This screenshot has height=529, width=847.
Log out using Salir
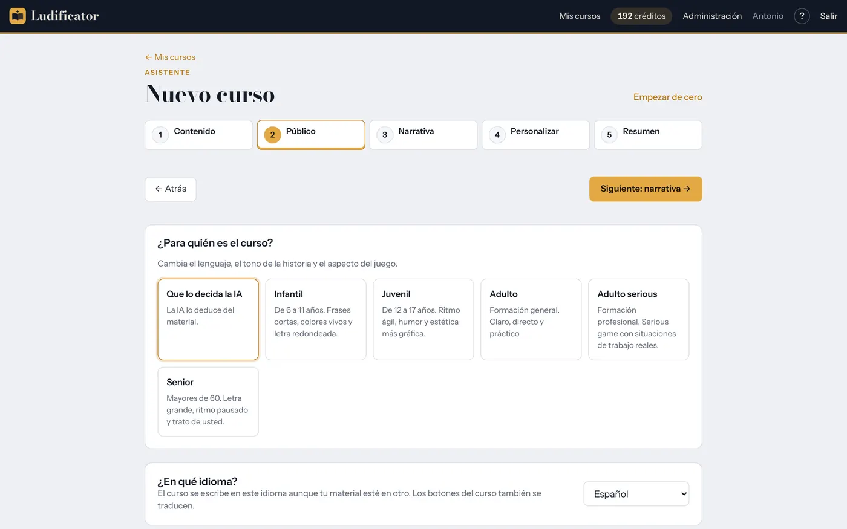[x=829, y=16]
